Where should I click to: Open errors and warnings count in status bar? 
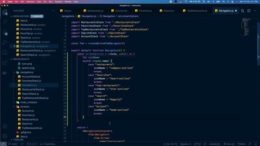[x=32, y=144]
